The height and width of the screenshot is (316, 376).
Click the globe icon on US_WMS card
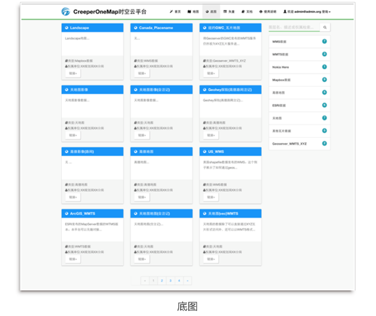click(205, 151)
